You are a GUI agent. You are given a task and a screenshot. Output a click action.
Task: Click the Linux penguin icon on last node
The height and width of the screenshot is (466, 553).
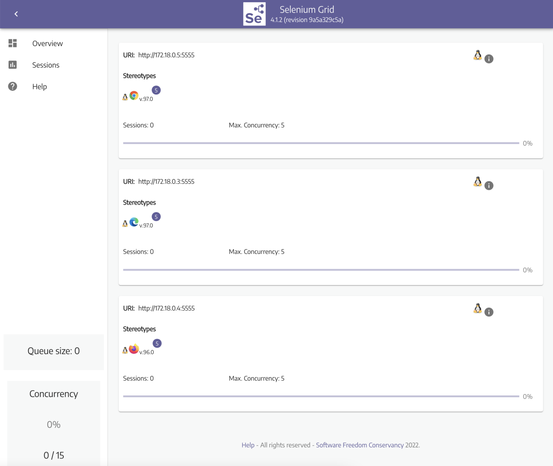click(x=478, y=308)
